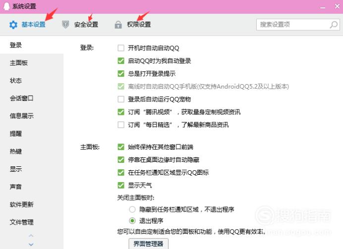Viewport: 343px width, 249px height.
Task: Uncheck the 显示天气 checkbox
Action: [x=121, y=186]
